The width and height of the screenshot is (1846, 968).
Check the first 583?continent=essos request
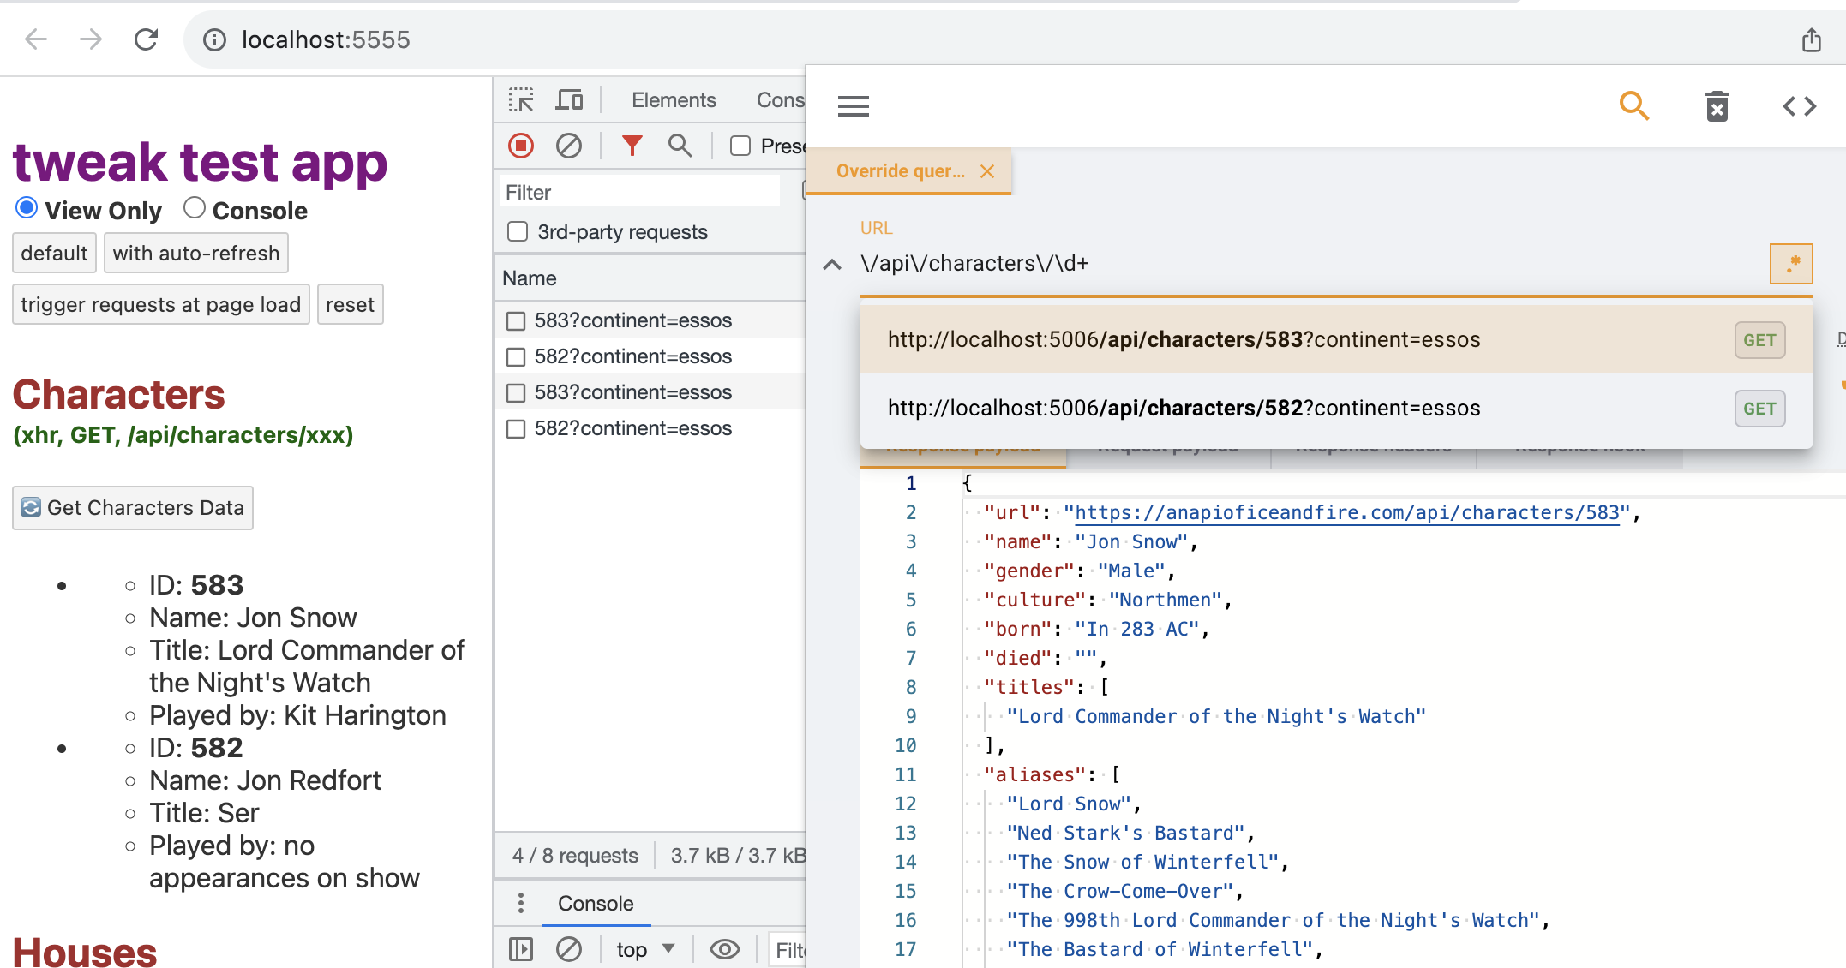(516, 320)
